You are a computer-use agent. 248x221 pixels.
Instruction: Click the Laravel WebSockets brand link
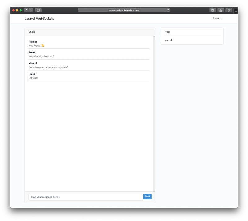click(x=39, y=18)
